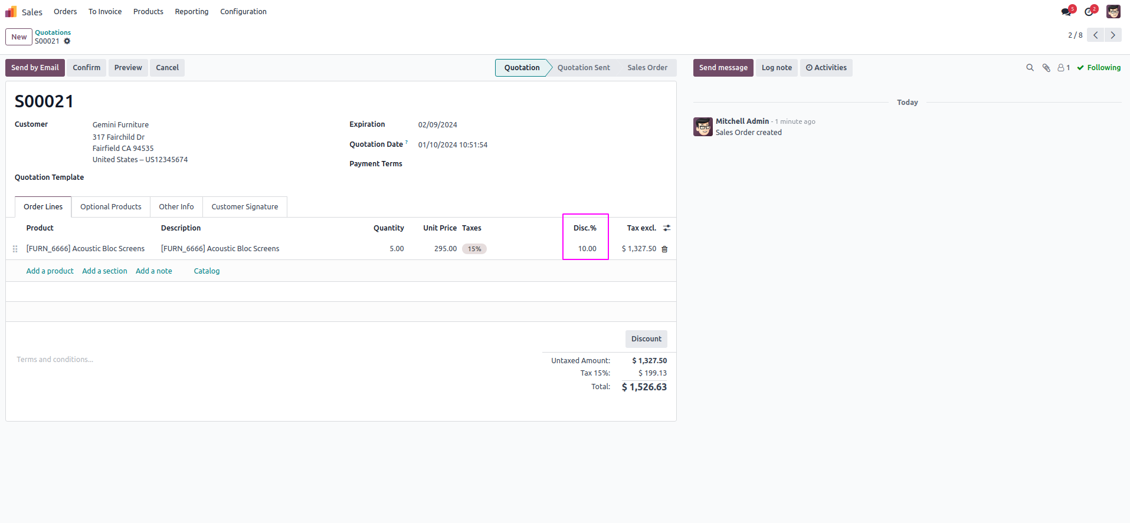The image size is (1130, 523).
Task: Edit the quantity 5.00 cell
Action: (397, 249)
